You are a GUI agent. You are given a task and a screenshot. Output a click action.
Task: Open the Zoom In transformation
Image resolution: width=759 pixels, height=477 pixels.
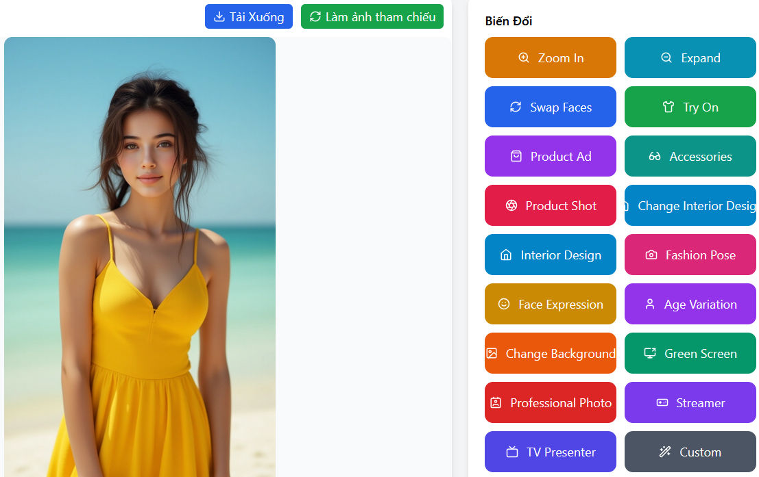pyautogui.click(x=551, y=57)
